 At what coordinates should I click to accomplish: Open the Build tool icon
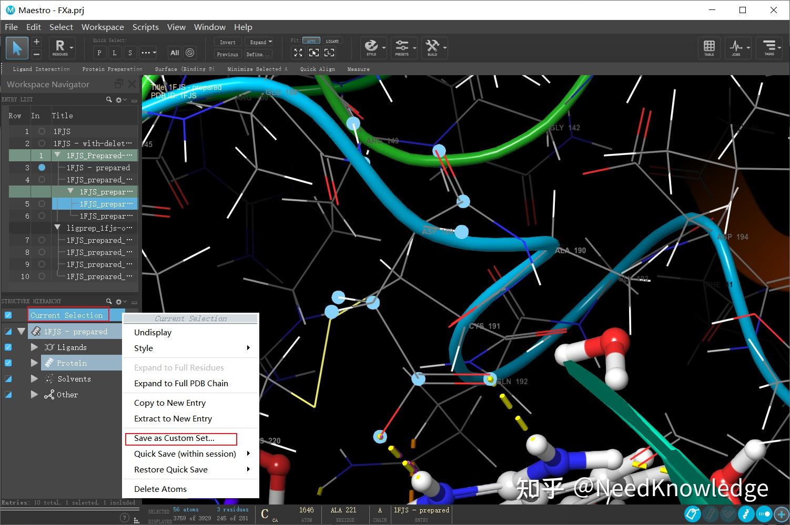(433, 47)
